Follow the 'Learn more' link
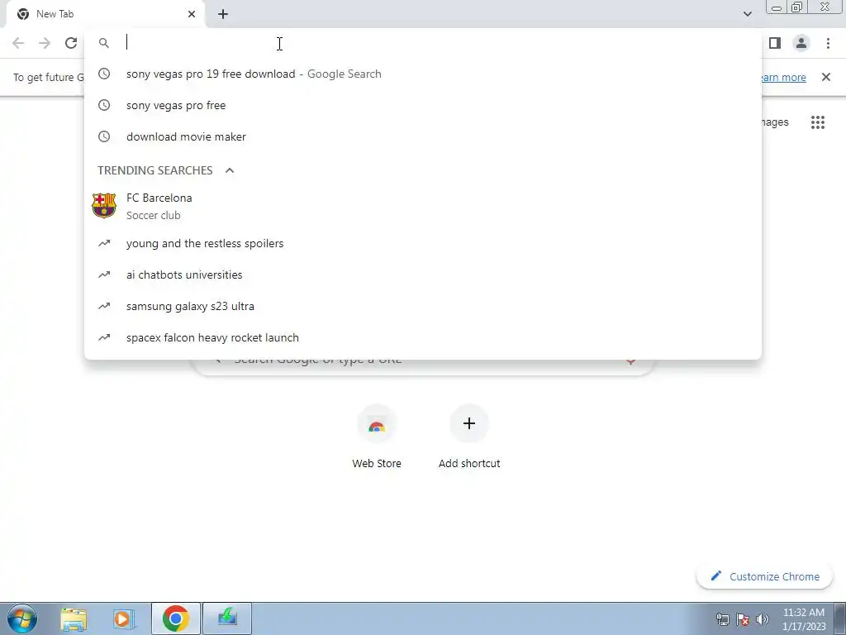 [x=784, y=78]
